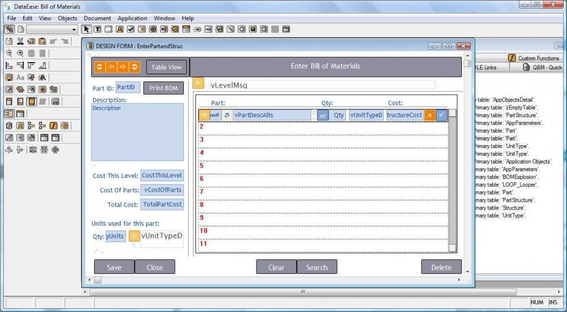Screen dimensions: 567x312
Task: Click the vLevelMsg field
Action: [323, 85]
